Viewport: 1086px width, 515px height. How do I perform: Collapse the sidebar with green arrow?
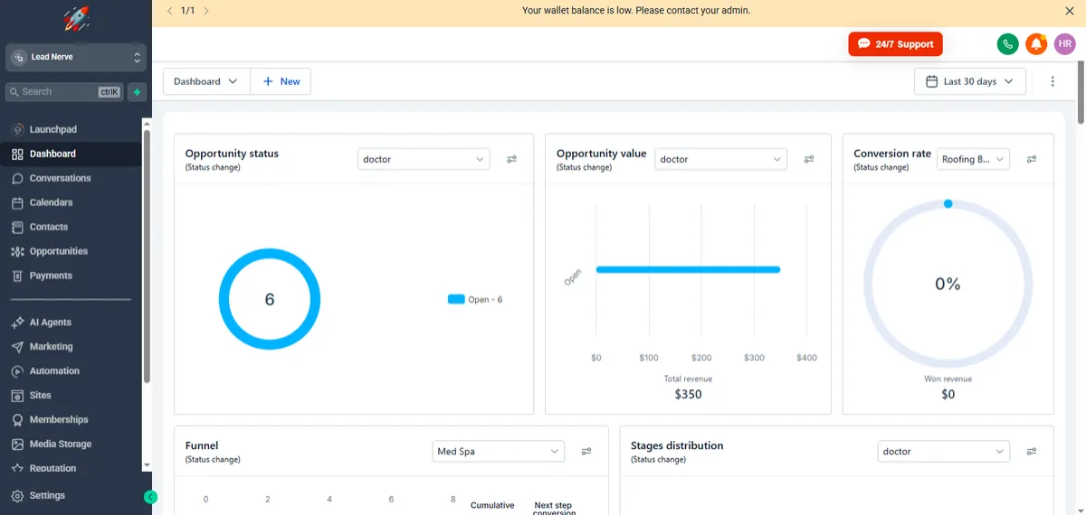tap(150, 497)
